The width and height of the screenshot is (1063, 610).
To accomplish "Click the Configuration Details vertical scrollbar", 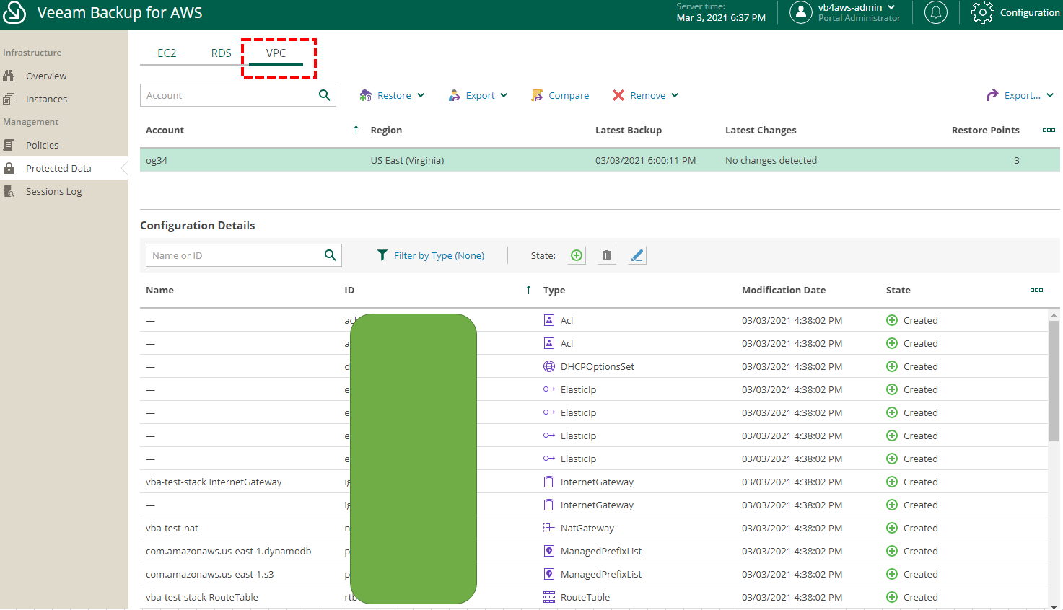I will tap(1054, 381).
